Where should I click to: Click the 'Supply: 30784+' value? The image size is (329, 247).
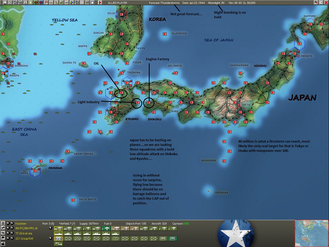click(89, 224)
